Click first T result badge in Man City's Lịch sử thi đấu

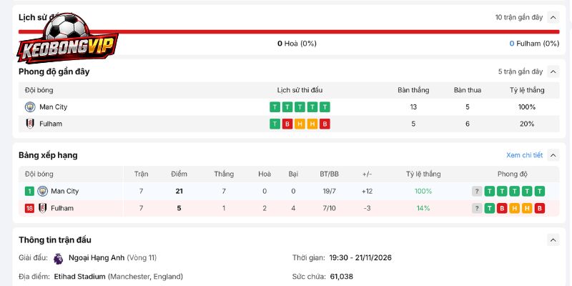coord(275,107)
